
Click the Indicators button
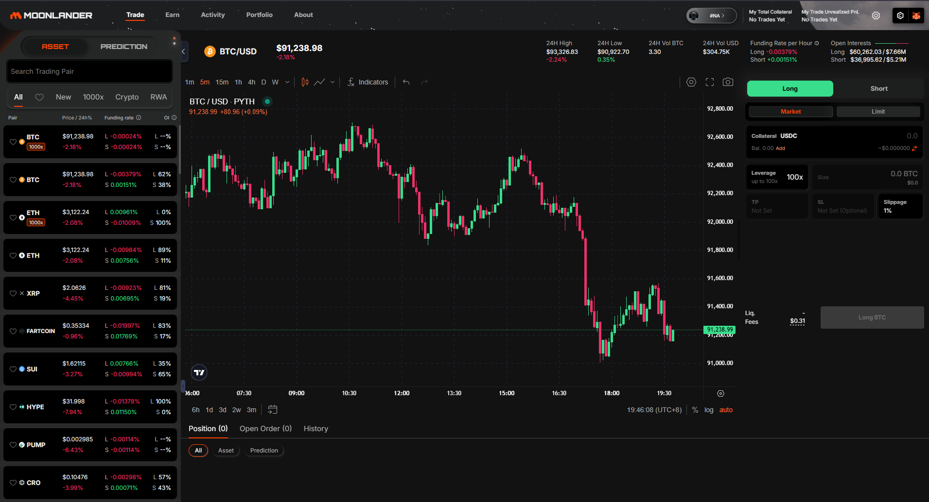(368, 82)
